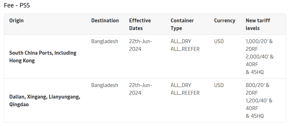Click ALL_REEFER in the South China row
This screenshot has width=291, height=126.
point(185,49)
